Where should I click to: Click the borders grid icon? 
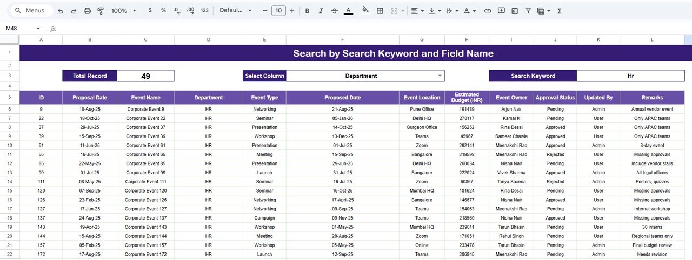pos(380,11)
